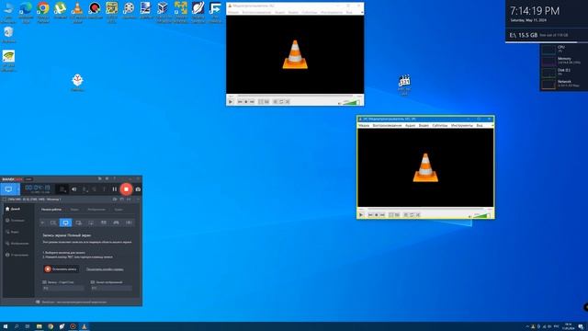Open the Изображения section in Bandicam's sidebar
The width and height of the screenshot is (588, 331).
[17, 243]
